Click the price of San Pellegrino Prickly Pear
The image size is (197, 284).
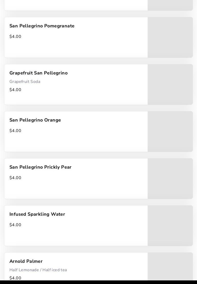click(15, 178)
